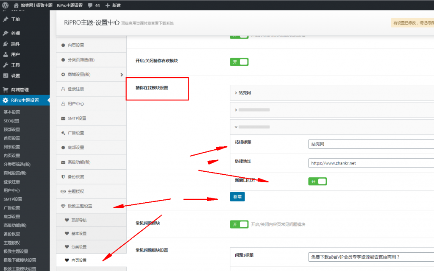The image size is (434, 271).
Task: Open 顶部设置 in the WordPress sidebar
Action: (x=12, y=129)
